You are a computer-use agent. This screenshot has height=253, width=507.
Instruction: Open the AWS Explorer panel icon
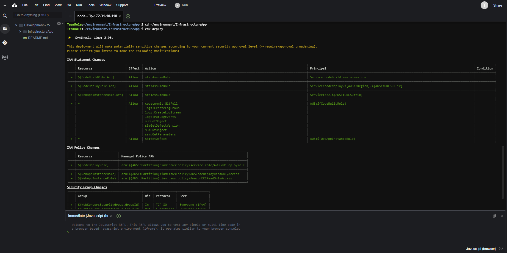[5, 57]
